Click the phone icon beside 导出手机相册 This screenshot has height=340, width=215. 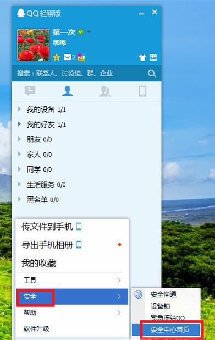click(x=79, y=245)
